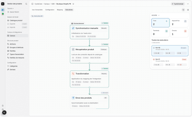
Task: Click the En cours badge on Run #2
Action: pos(184,48)
